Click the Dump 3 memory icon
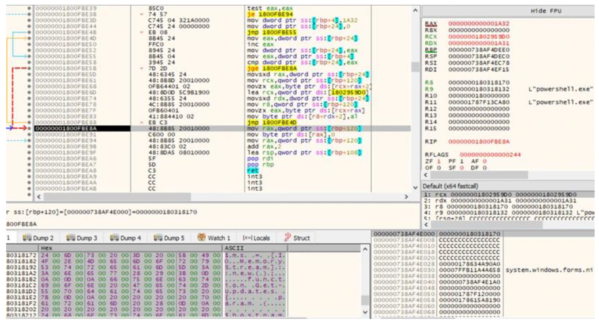Screen dimensions: 599x323 tap(70, 238)
